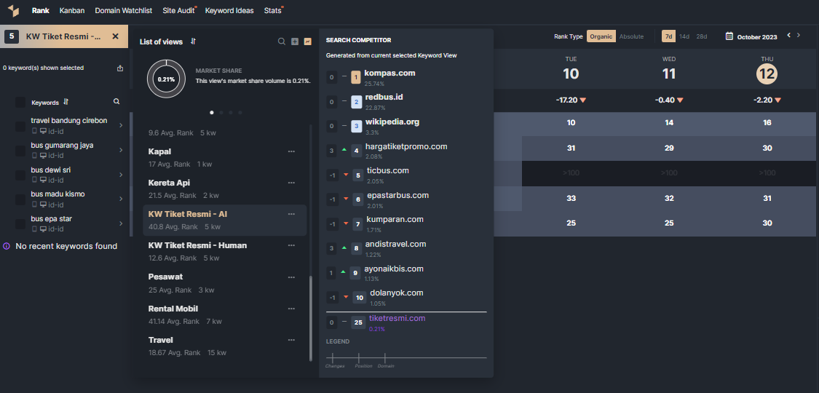Viewport: 819px width, 393px height.
Task: Open the Rank tab
Action: [41, 10]
